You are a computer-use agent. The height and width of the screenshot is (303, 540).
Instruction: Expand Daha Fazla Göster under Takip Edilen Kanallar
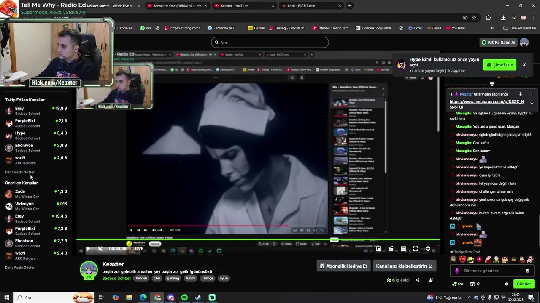click(20, 172)
